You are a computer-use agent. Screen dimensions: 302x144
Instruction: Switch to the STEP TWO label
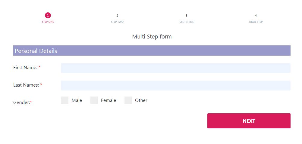(117, 22)
